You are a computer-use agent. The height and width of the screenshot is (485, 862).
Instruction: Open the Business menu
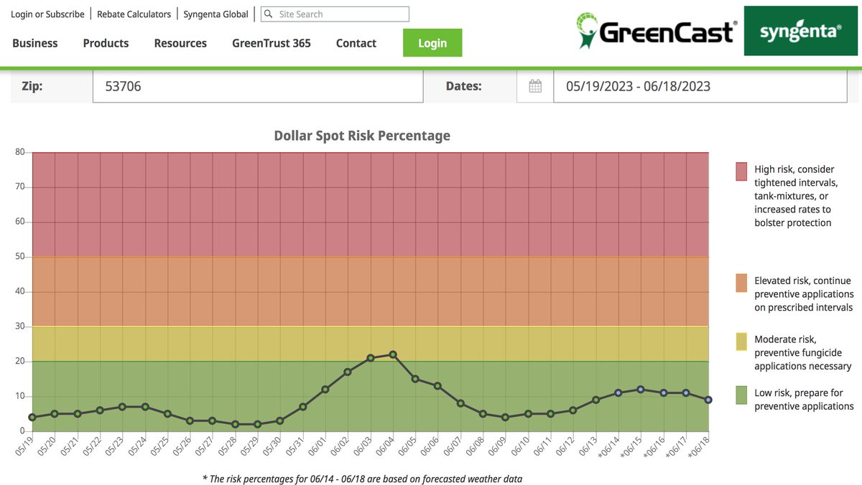[x=34, y=43]
